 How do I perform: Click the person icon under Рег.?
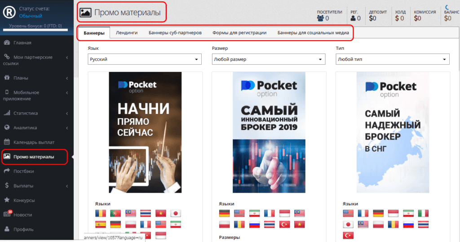tap(353, 18)
